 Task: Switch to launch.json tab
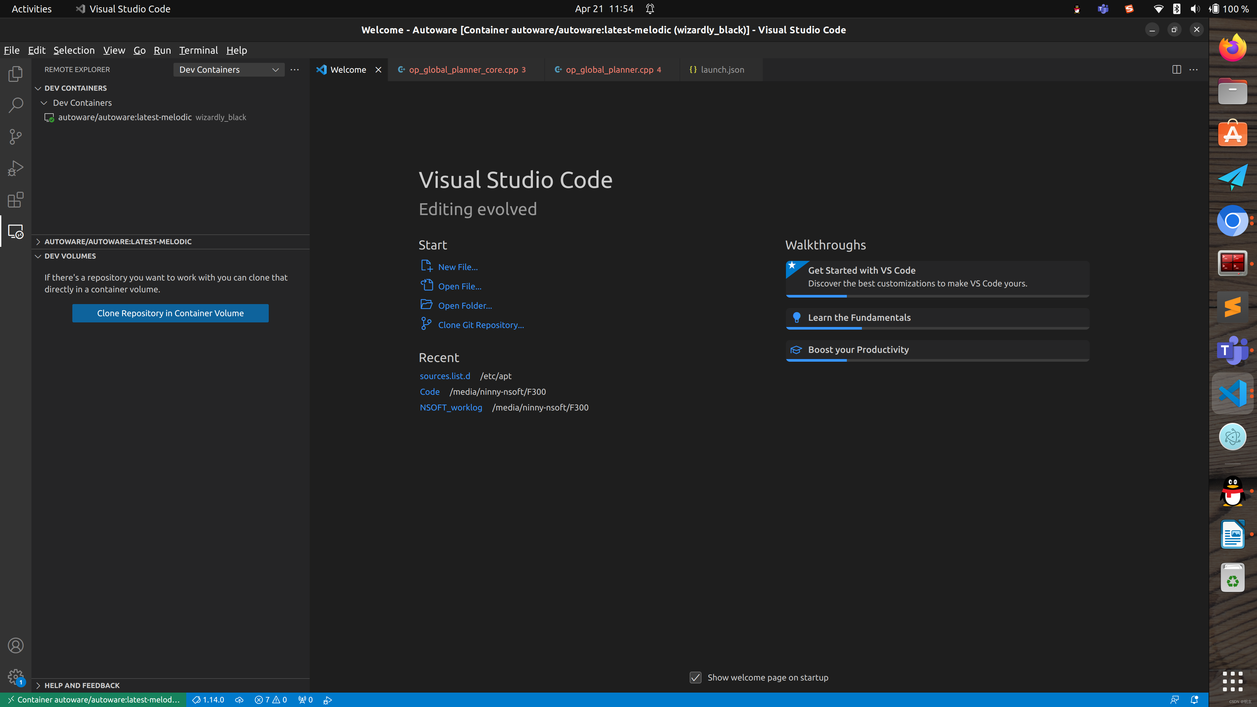click(x=721, y=70)
